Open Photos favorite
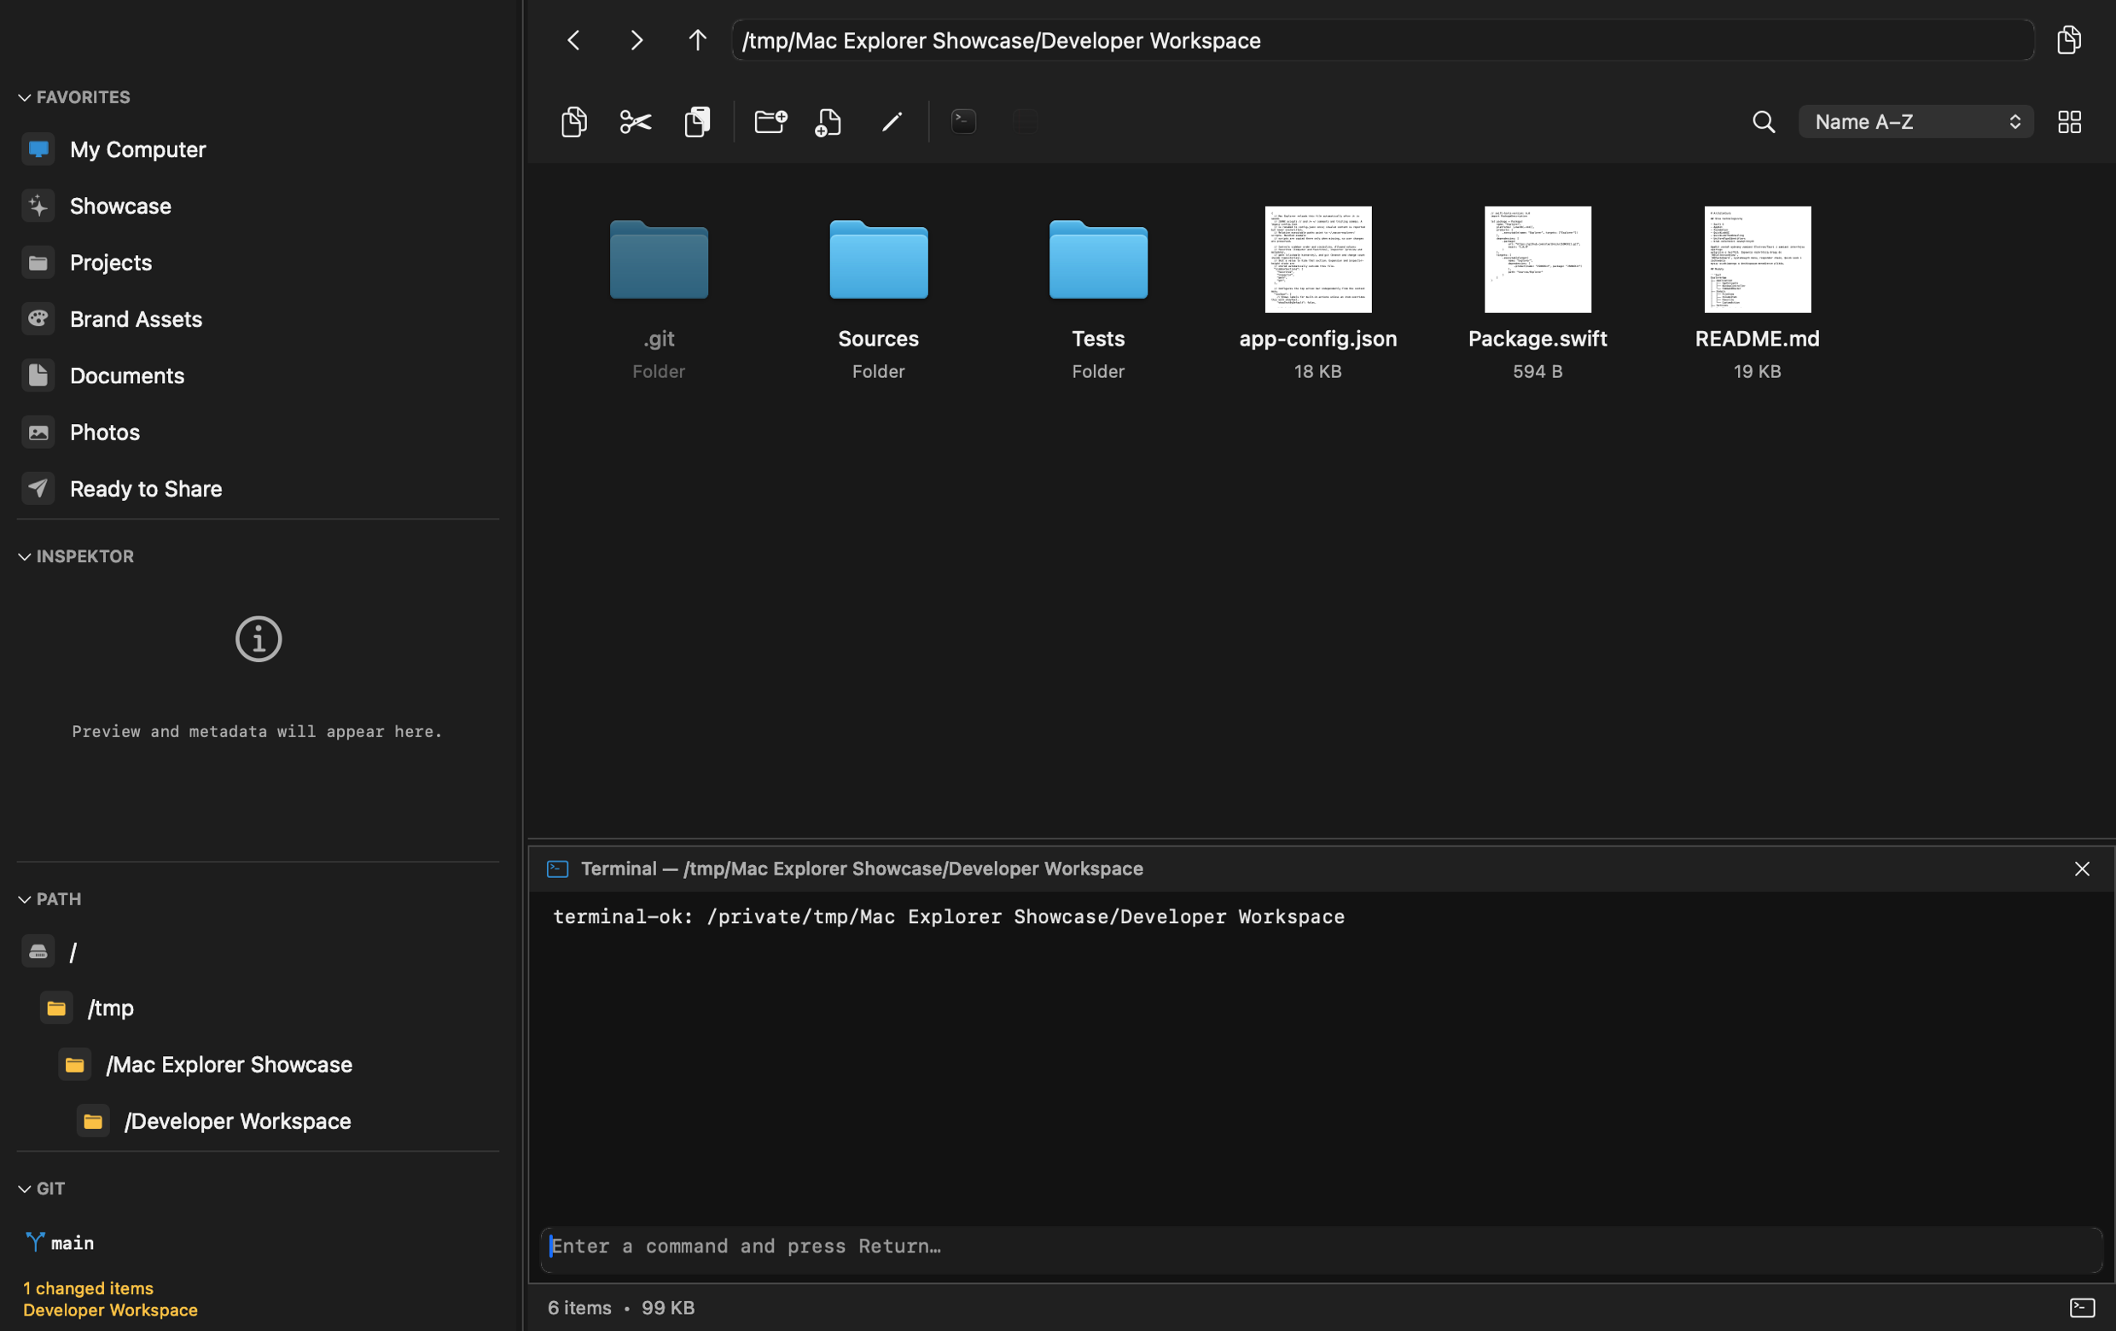This screenshot has height=1331, width=2116. (258, 433)
